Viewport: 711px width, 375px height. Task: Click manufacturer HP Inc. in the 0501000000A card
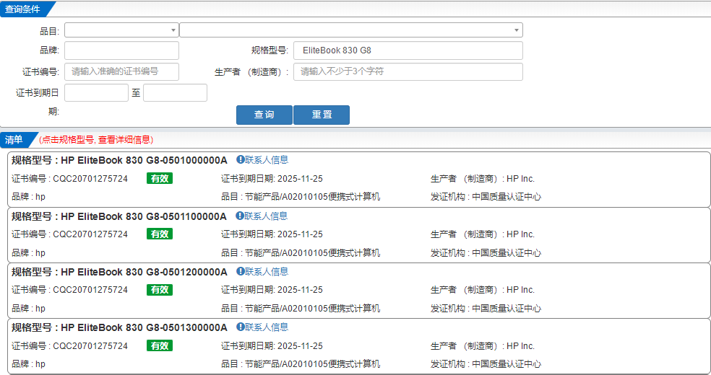coord(520,179)
